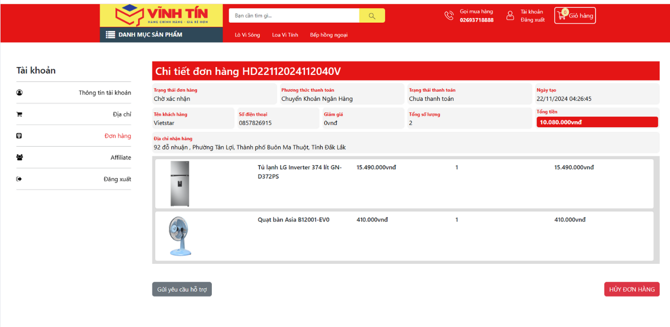Image resolution: width=670 pixels, height=327 pixels.
Task: Click product name Quạt bàn Asia B12001-EV0
Action: 294,220
